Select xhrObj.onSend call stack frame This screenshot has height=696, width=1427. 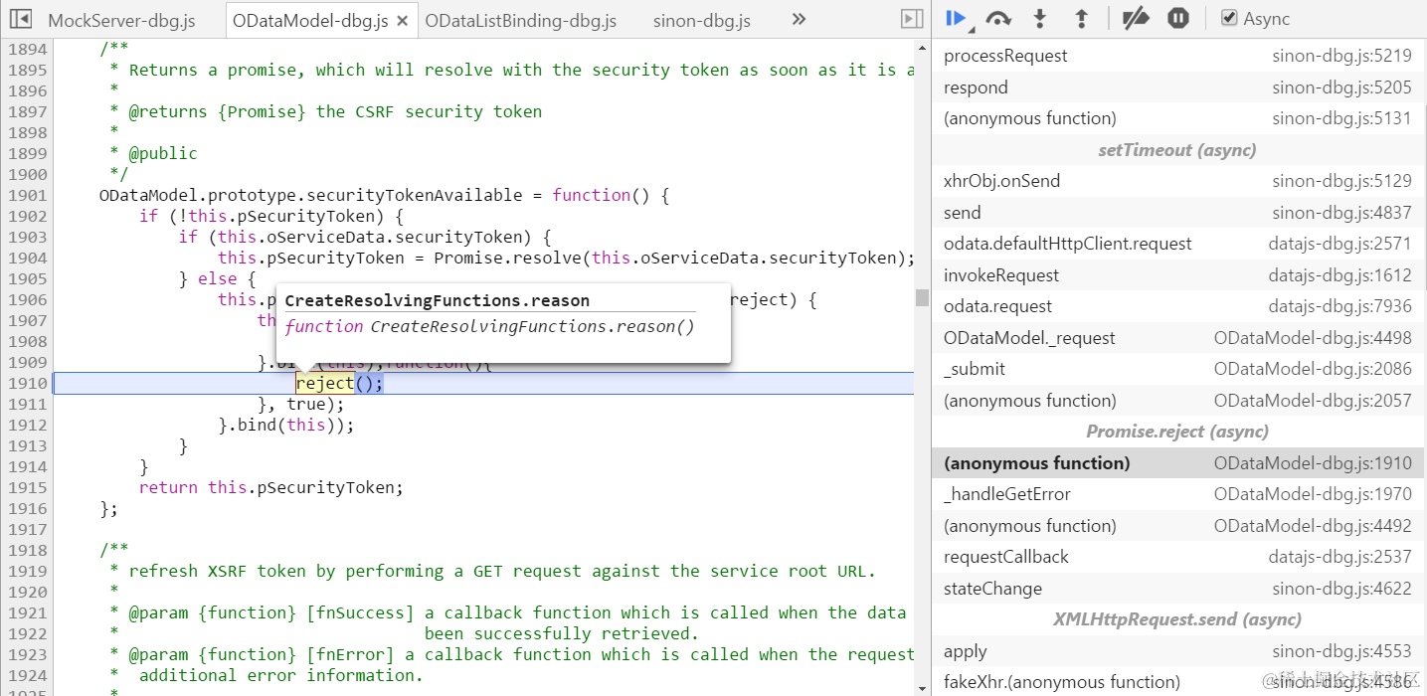click(1179, 181)
